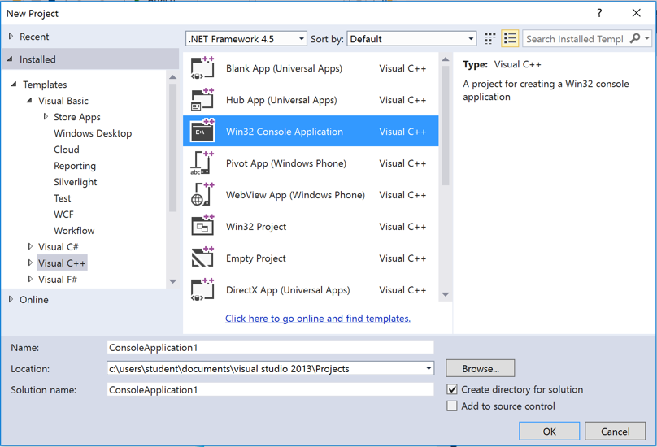Click the Name input field

[270, 347]
